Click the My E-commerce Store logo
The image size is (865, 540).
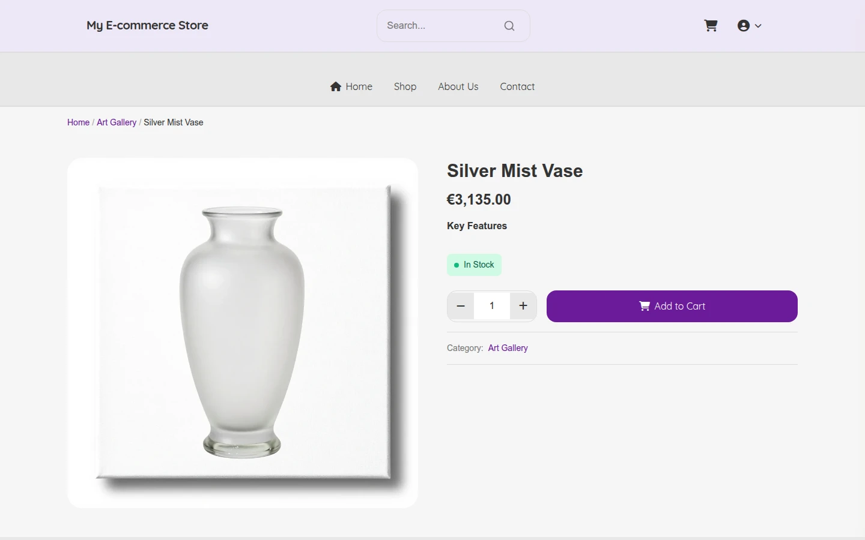pyautogui.click(x=147, y=25)
